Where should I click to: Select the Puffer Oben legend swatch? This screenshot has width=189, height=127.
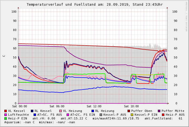pyautogui.click(x=129, y=111)
